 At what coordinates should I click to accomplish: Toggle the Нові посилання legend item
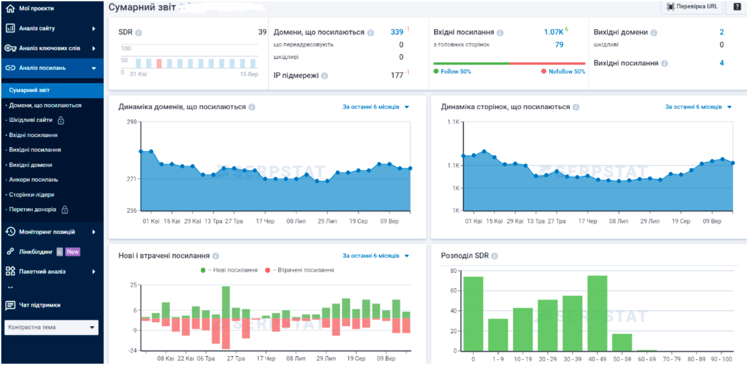coord(229,270)
